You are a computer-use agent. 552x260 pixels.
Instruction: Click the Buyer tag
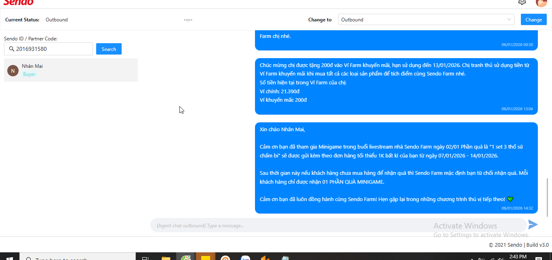29,74
